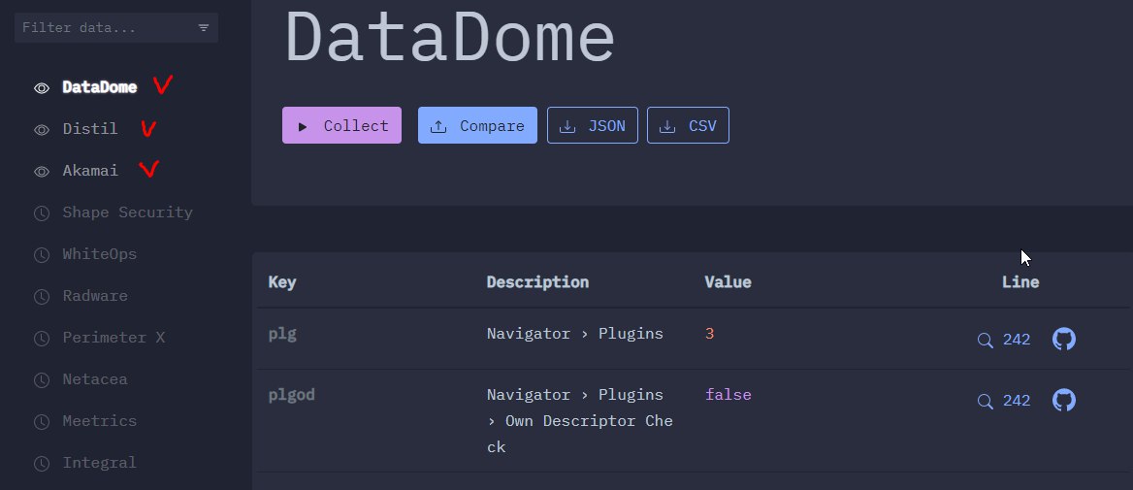Start collection with the Collect button
Screen dimensions: 1133x490
(341, 126)
